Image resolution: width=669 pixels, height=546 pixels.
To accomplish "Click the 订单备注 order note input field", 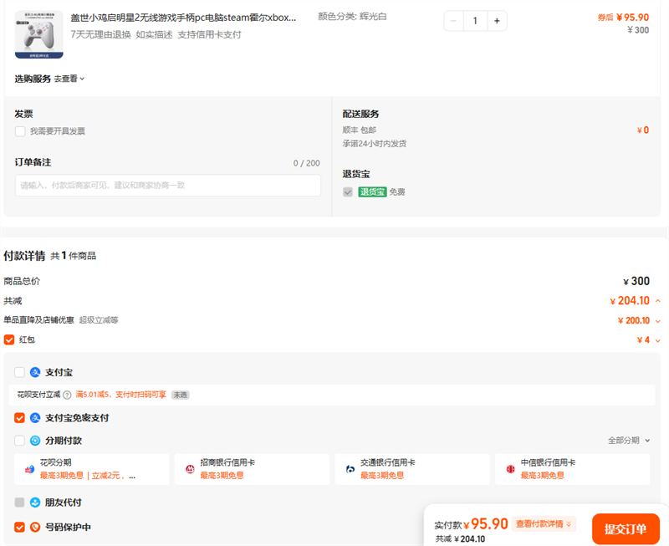I will click(x=167, y=185).
